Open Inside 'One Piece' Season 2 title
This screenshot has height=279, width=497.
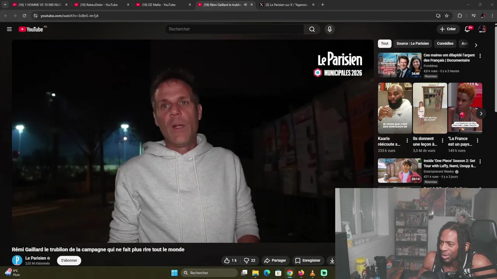tap(450, 163)
